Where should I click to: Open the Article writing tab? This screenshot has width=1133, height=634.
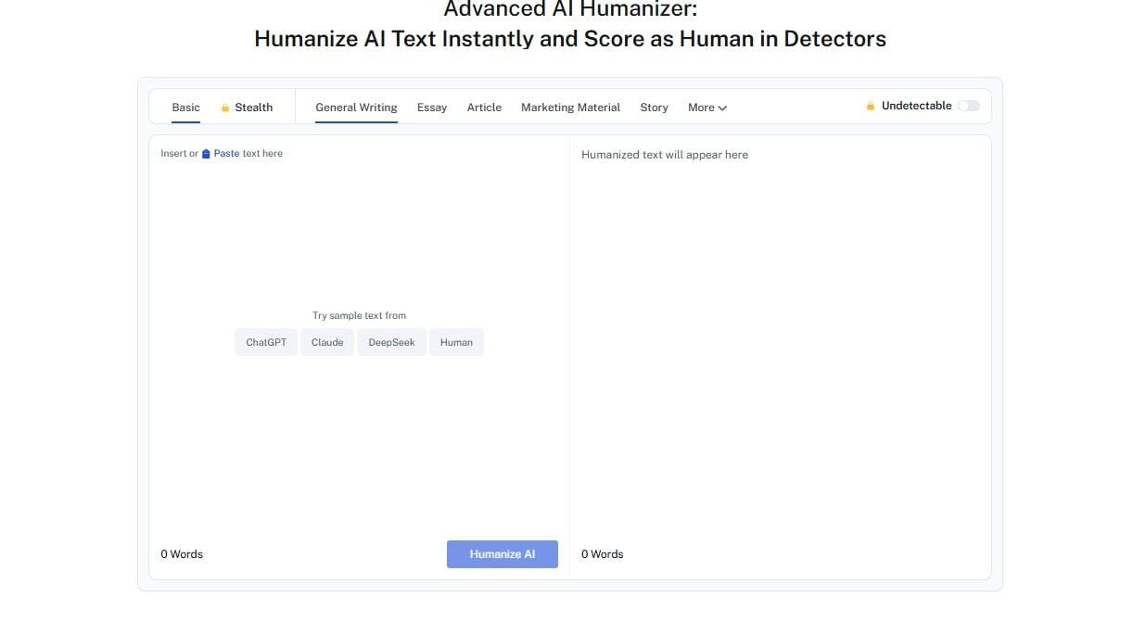tap(484, 107)
